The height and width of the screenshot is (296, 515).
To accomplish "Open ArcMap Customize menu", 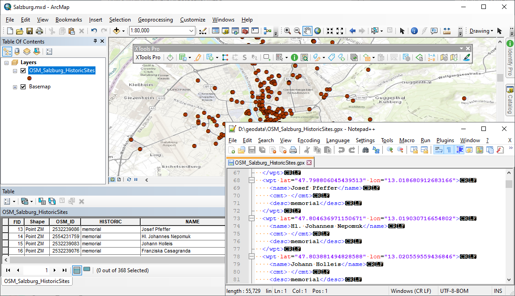I will pos(193,20).
